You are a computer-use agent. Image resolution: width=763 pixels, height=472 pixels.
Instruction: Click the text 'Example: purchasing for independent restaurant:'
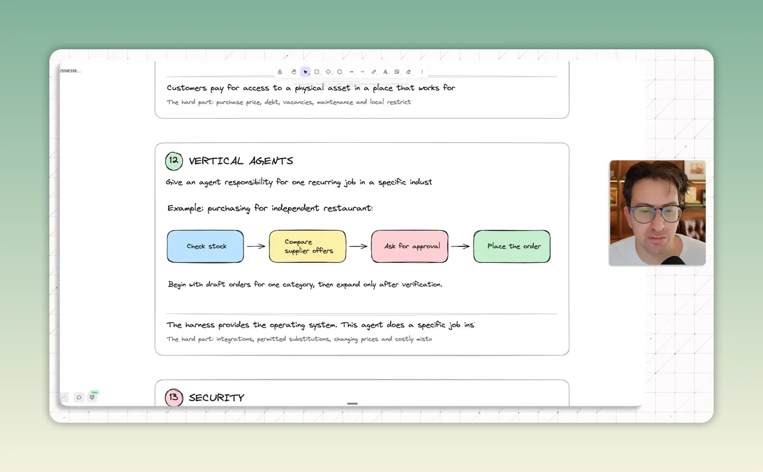tap(270, 208)
